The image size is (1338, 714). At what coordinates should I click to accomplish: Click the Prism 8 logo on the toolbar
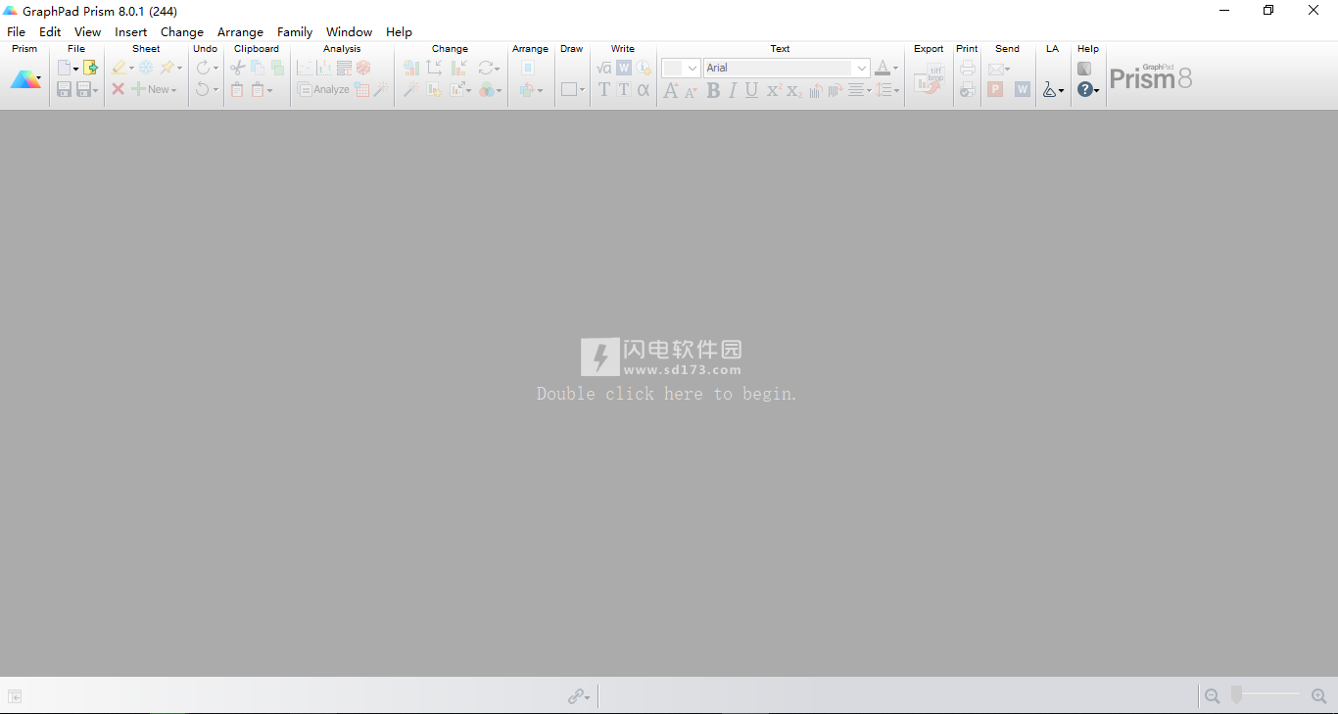click(1151, 78)
